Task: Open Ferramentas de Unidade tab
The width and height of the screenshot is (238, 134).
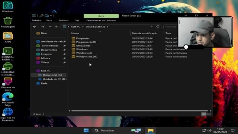Action: click(101, 20)
